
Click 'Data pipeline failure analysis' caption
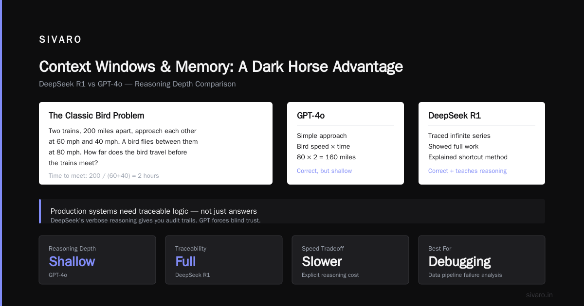[x=465, y=275]
